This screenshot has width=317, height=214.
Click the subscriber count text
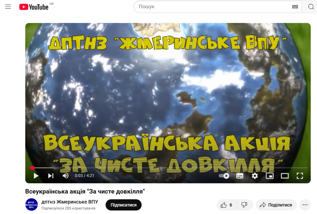click(68, 208)
